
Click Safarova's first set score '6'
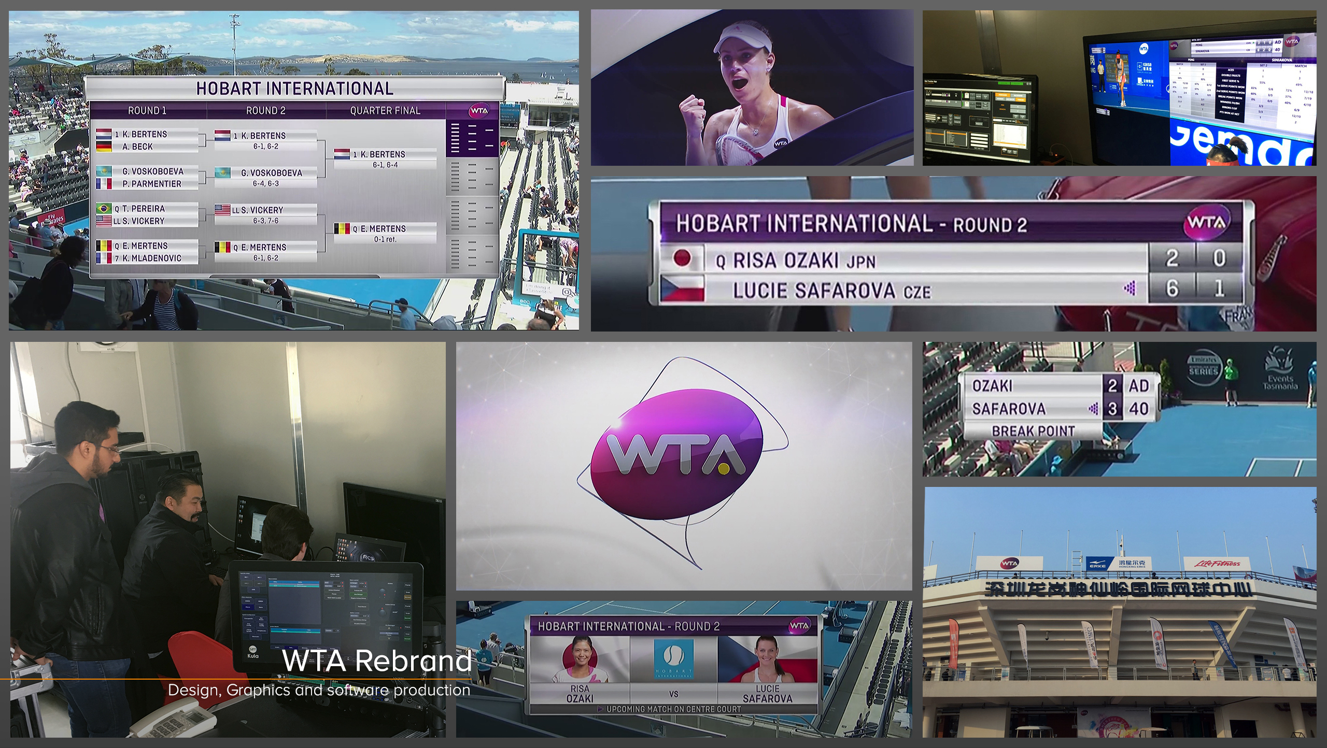click(1172, 289)
